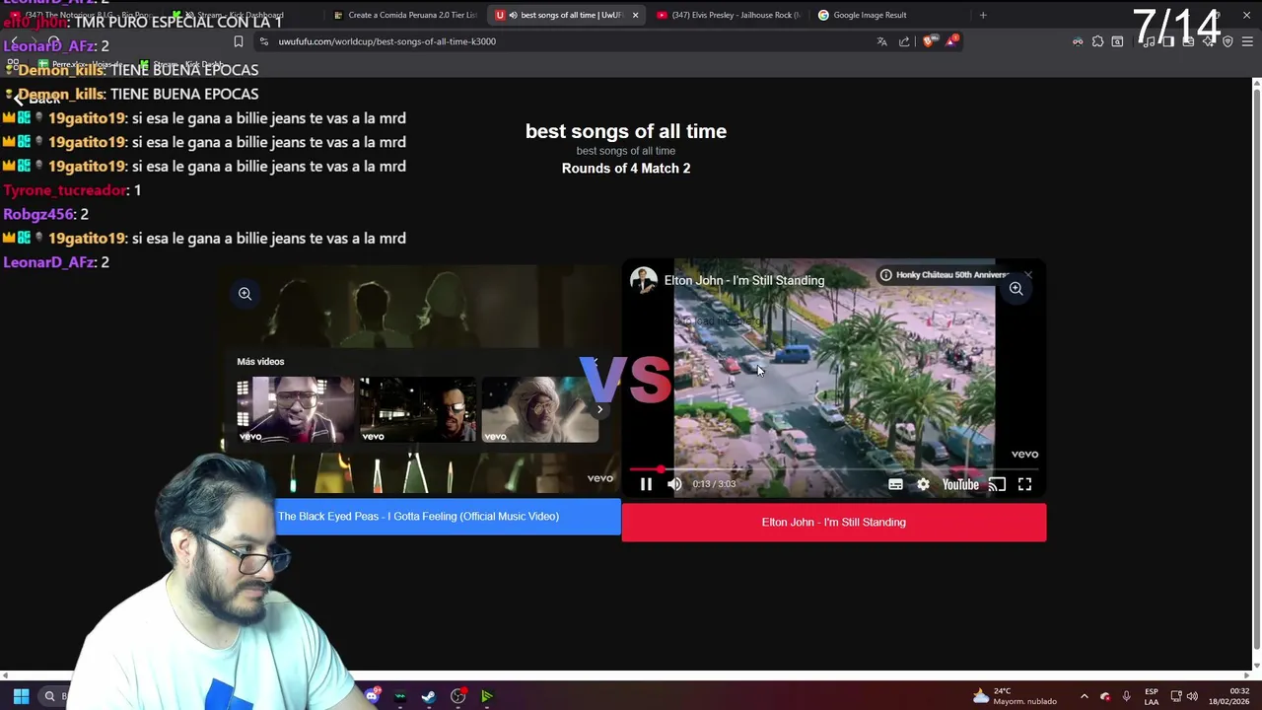Open the video on YouTube via logo

pyautogui.click(x=960, y=484)
